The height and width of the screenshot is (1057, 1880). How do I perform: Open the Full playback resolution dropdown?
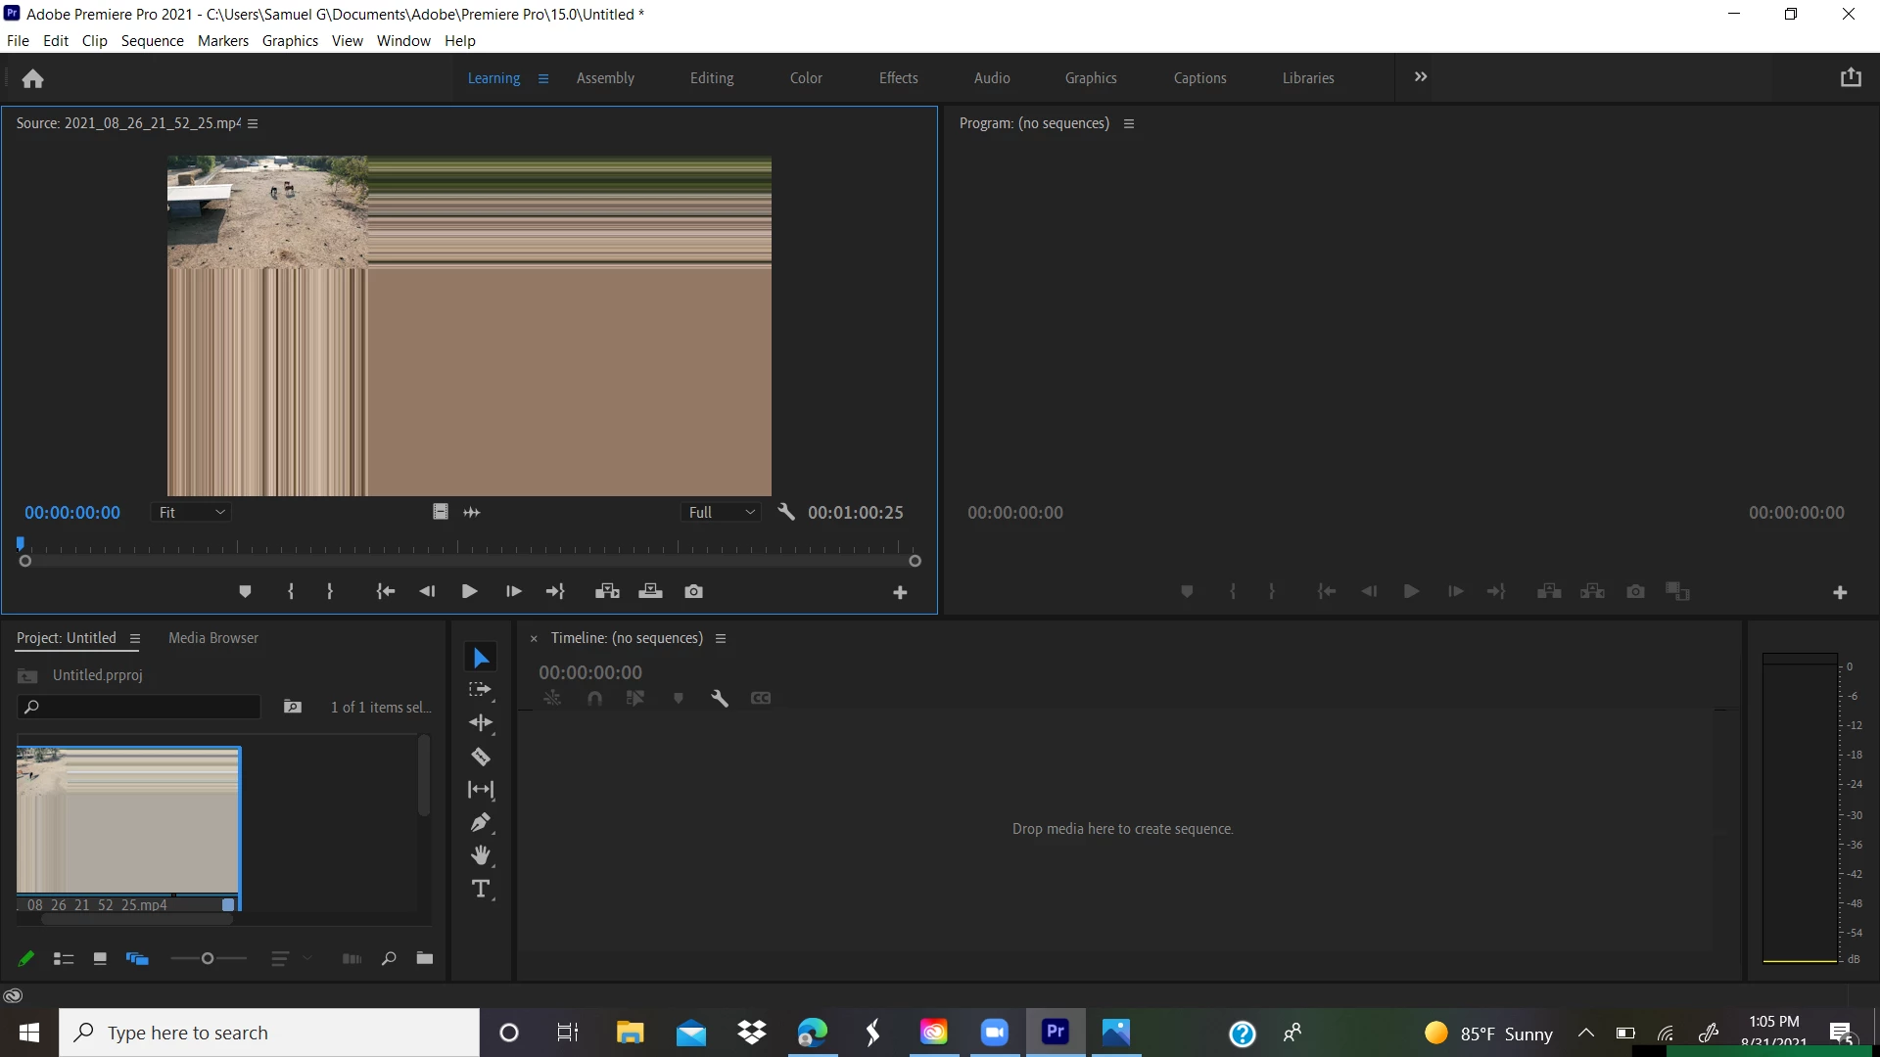click(x=722, y=512)
